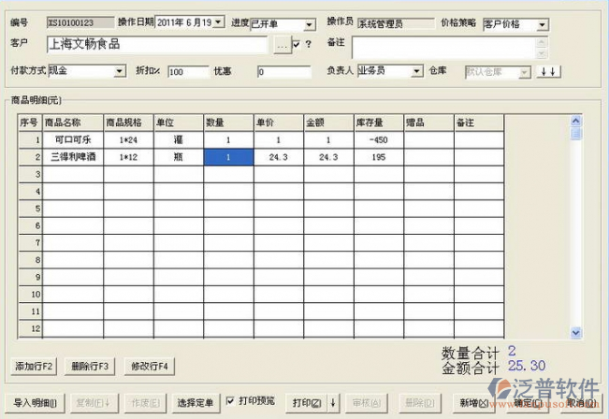Toggle the checkbox next to customer field
Viewport: 609px width, 419px height.
[297, 44]
